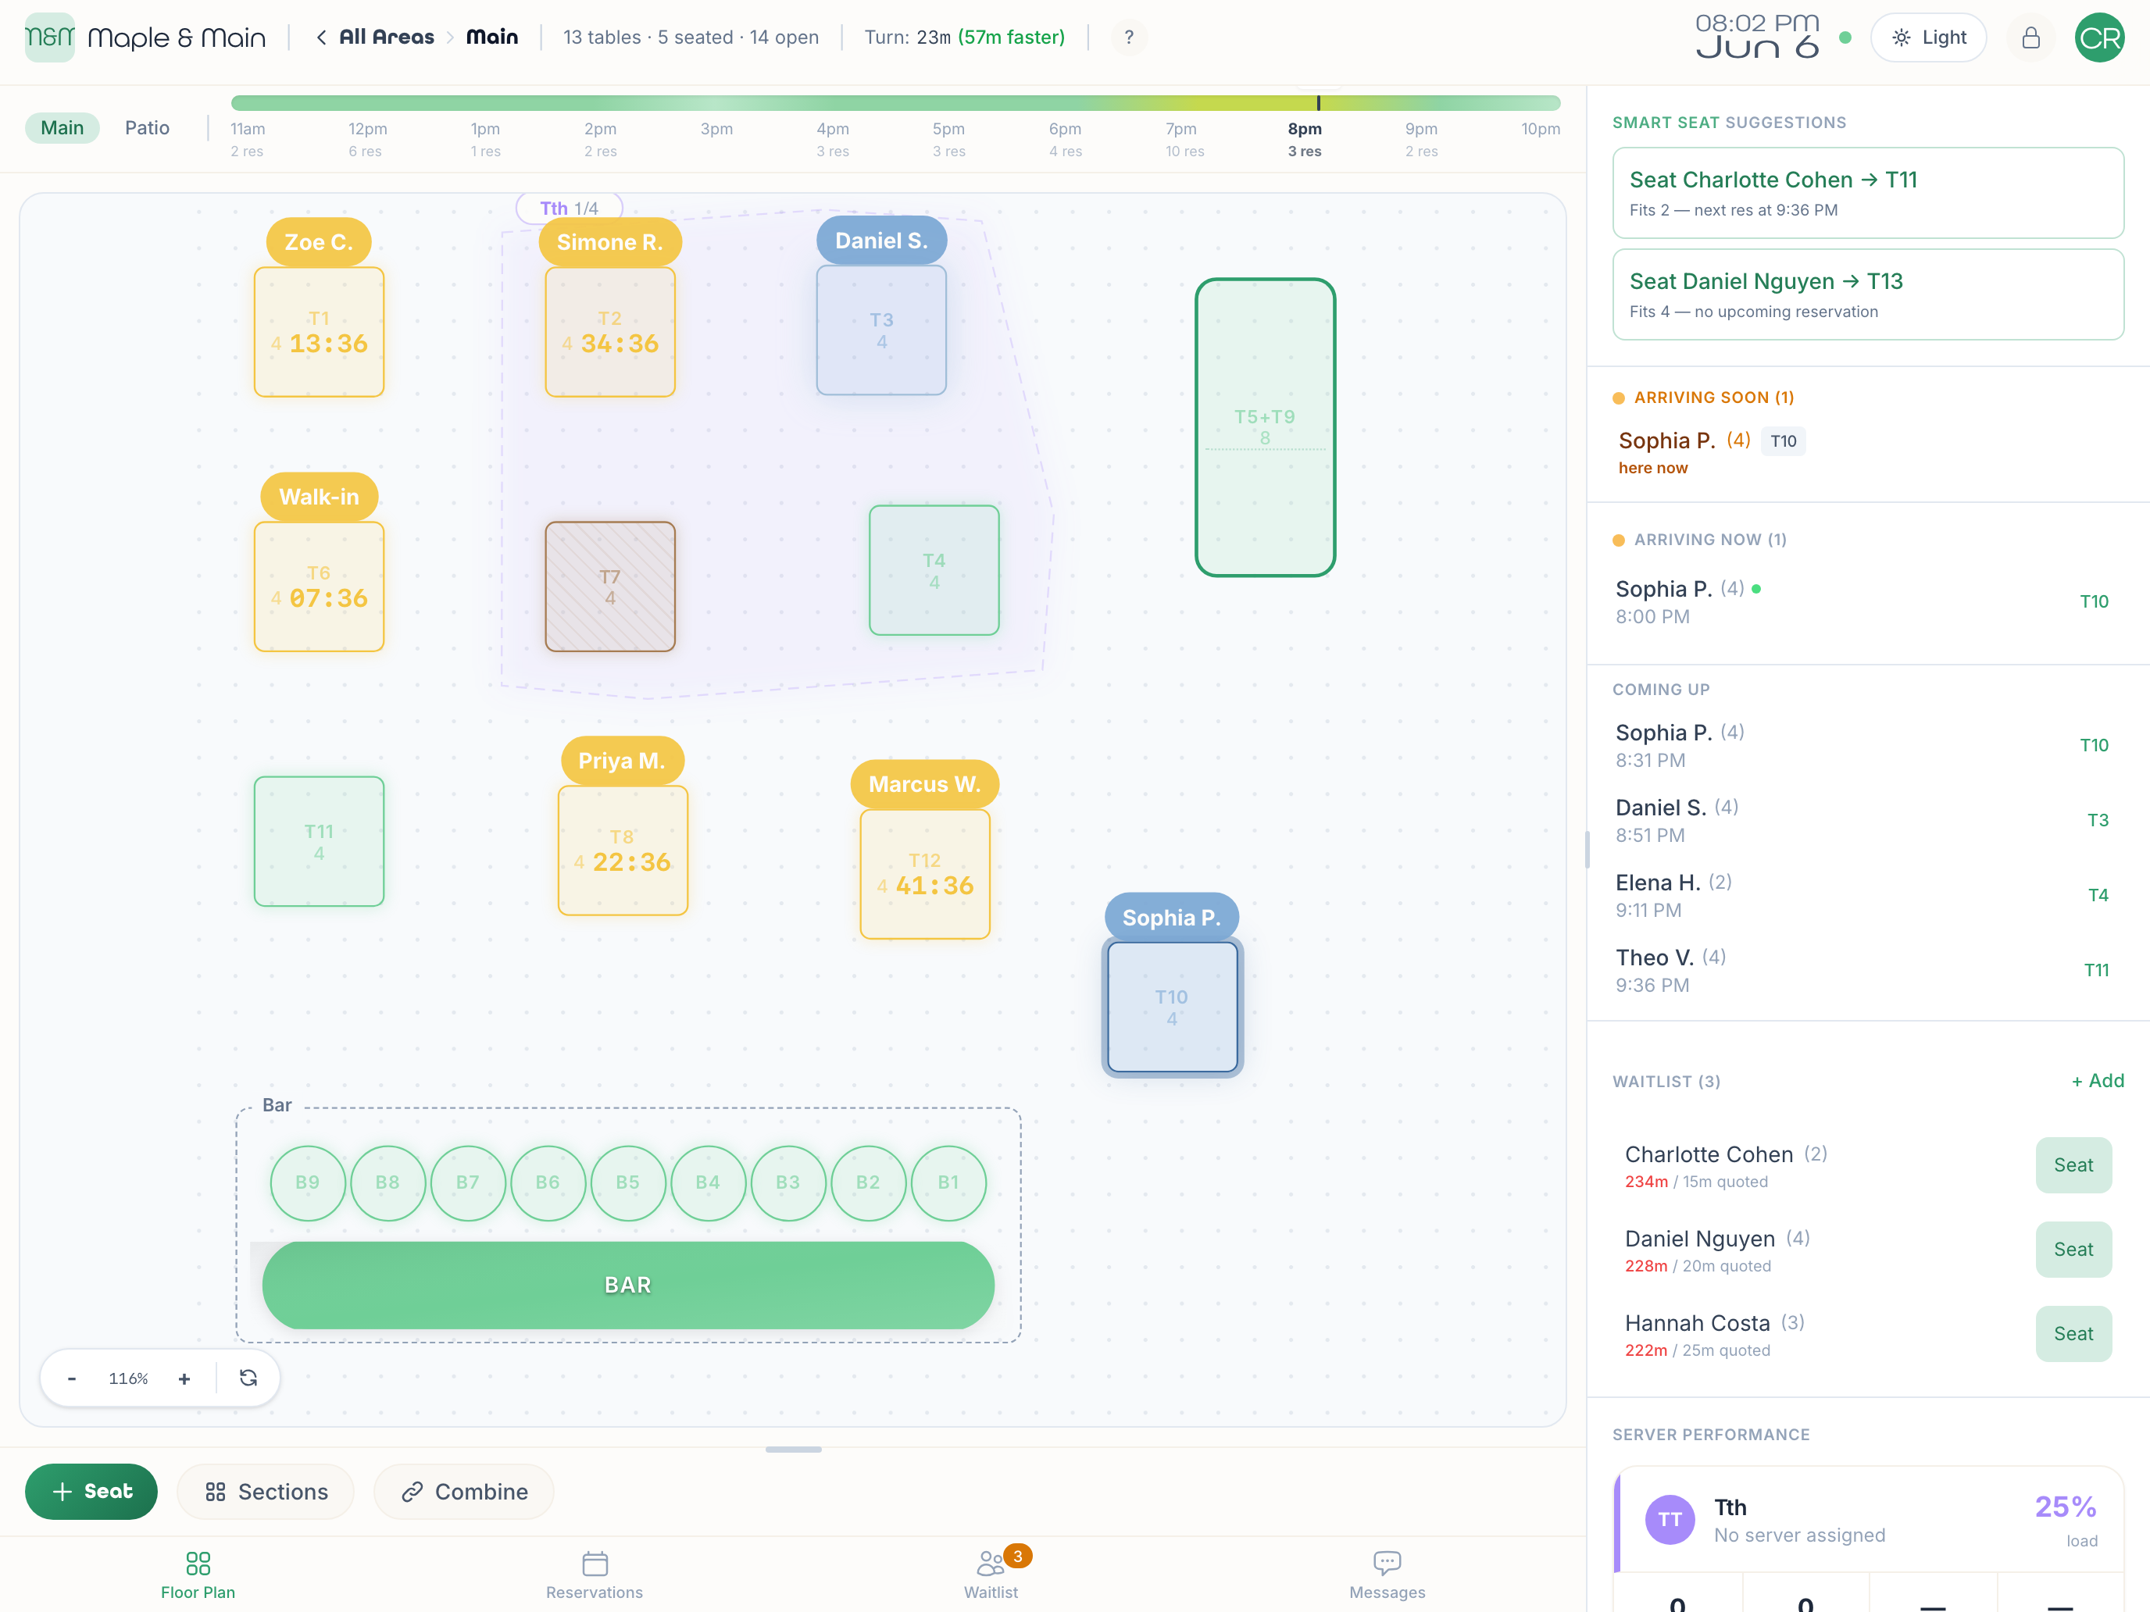Click the Combine tables button

pyautogui.click(x=465, y=1490)
